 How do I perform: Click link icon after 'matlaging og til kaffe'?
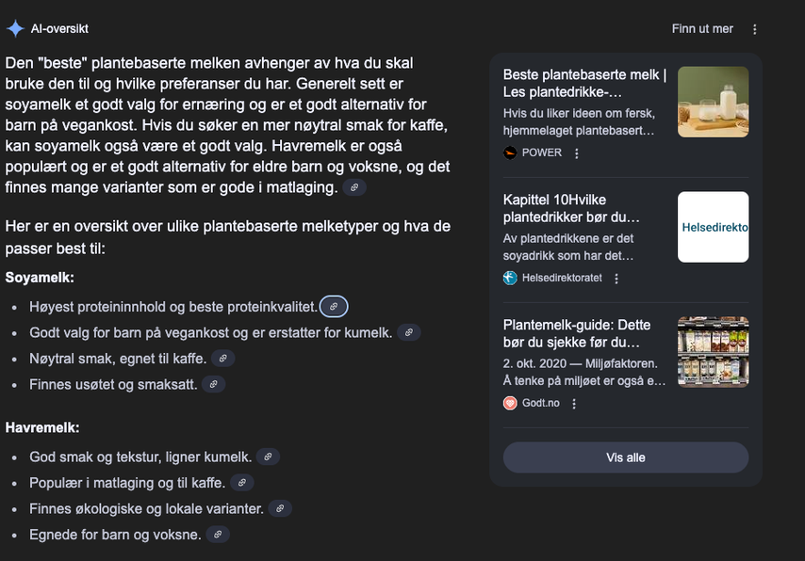(242, 483)
